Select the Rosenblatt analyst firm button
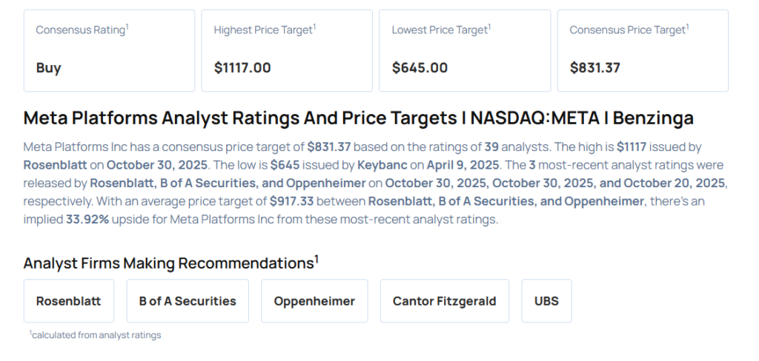759x361 pixels. pos(69,301)
